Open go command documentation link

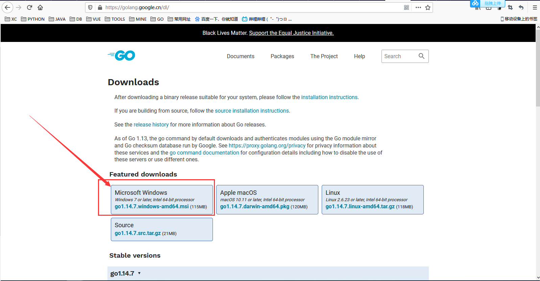point(204,153)
